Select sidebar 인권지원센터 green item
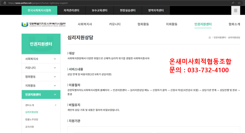245x133 pixels. point(41,95)
